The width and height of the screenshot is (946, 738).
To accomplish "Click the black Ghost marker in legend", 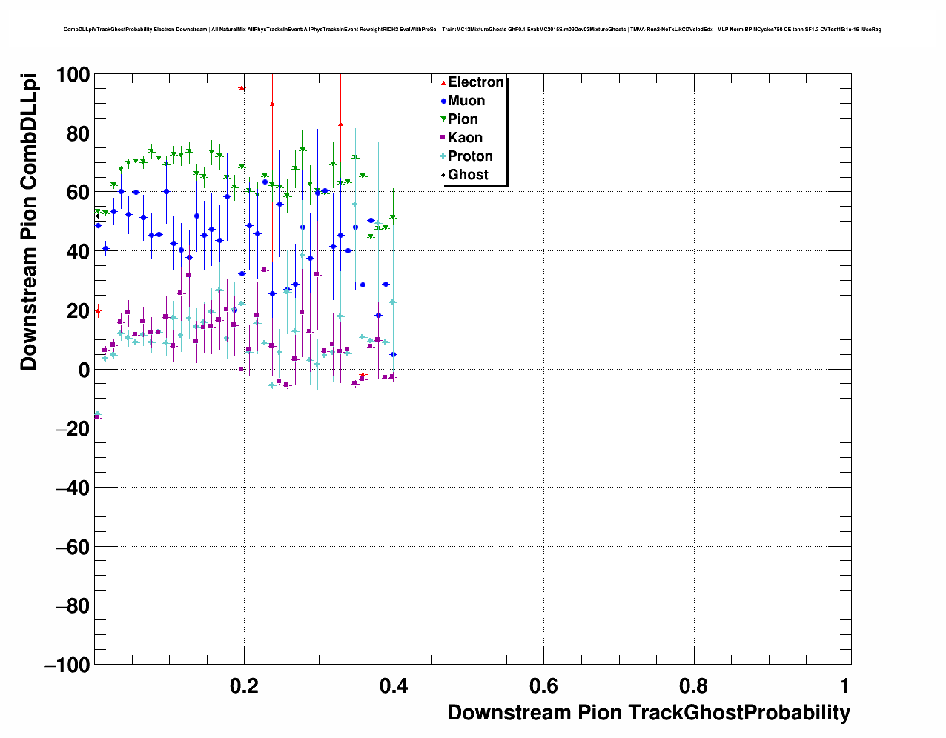I will pyautogui.click(x=443, y=175).
